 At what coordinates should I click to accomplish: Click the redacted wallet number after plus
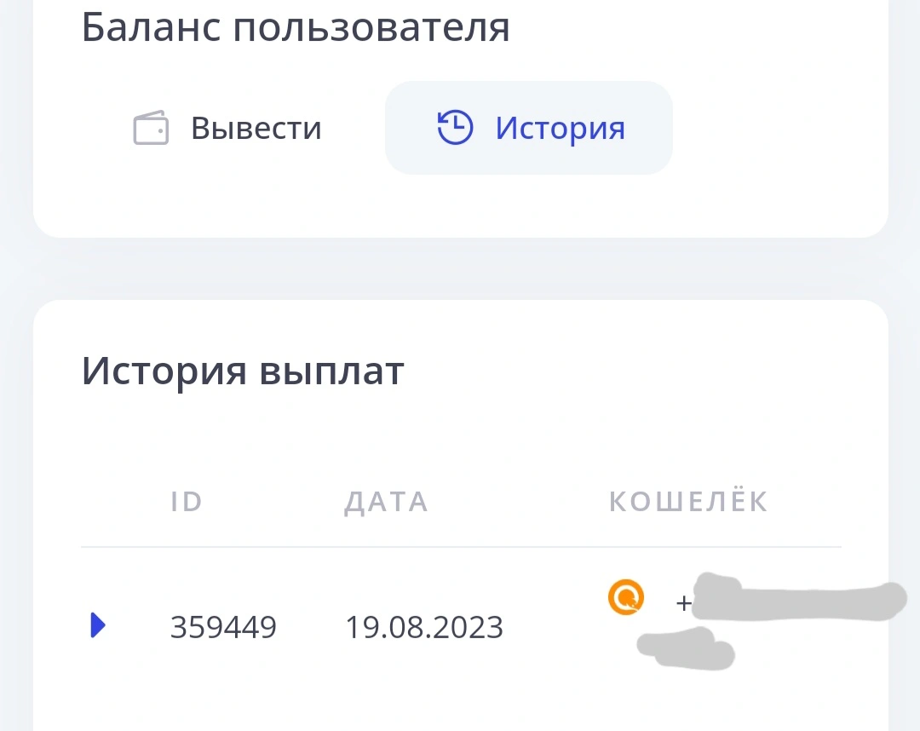(799, 598)
